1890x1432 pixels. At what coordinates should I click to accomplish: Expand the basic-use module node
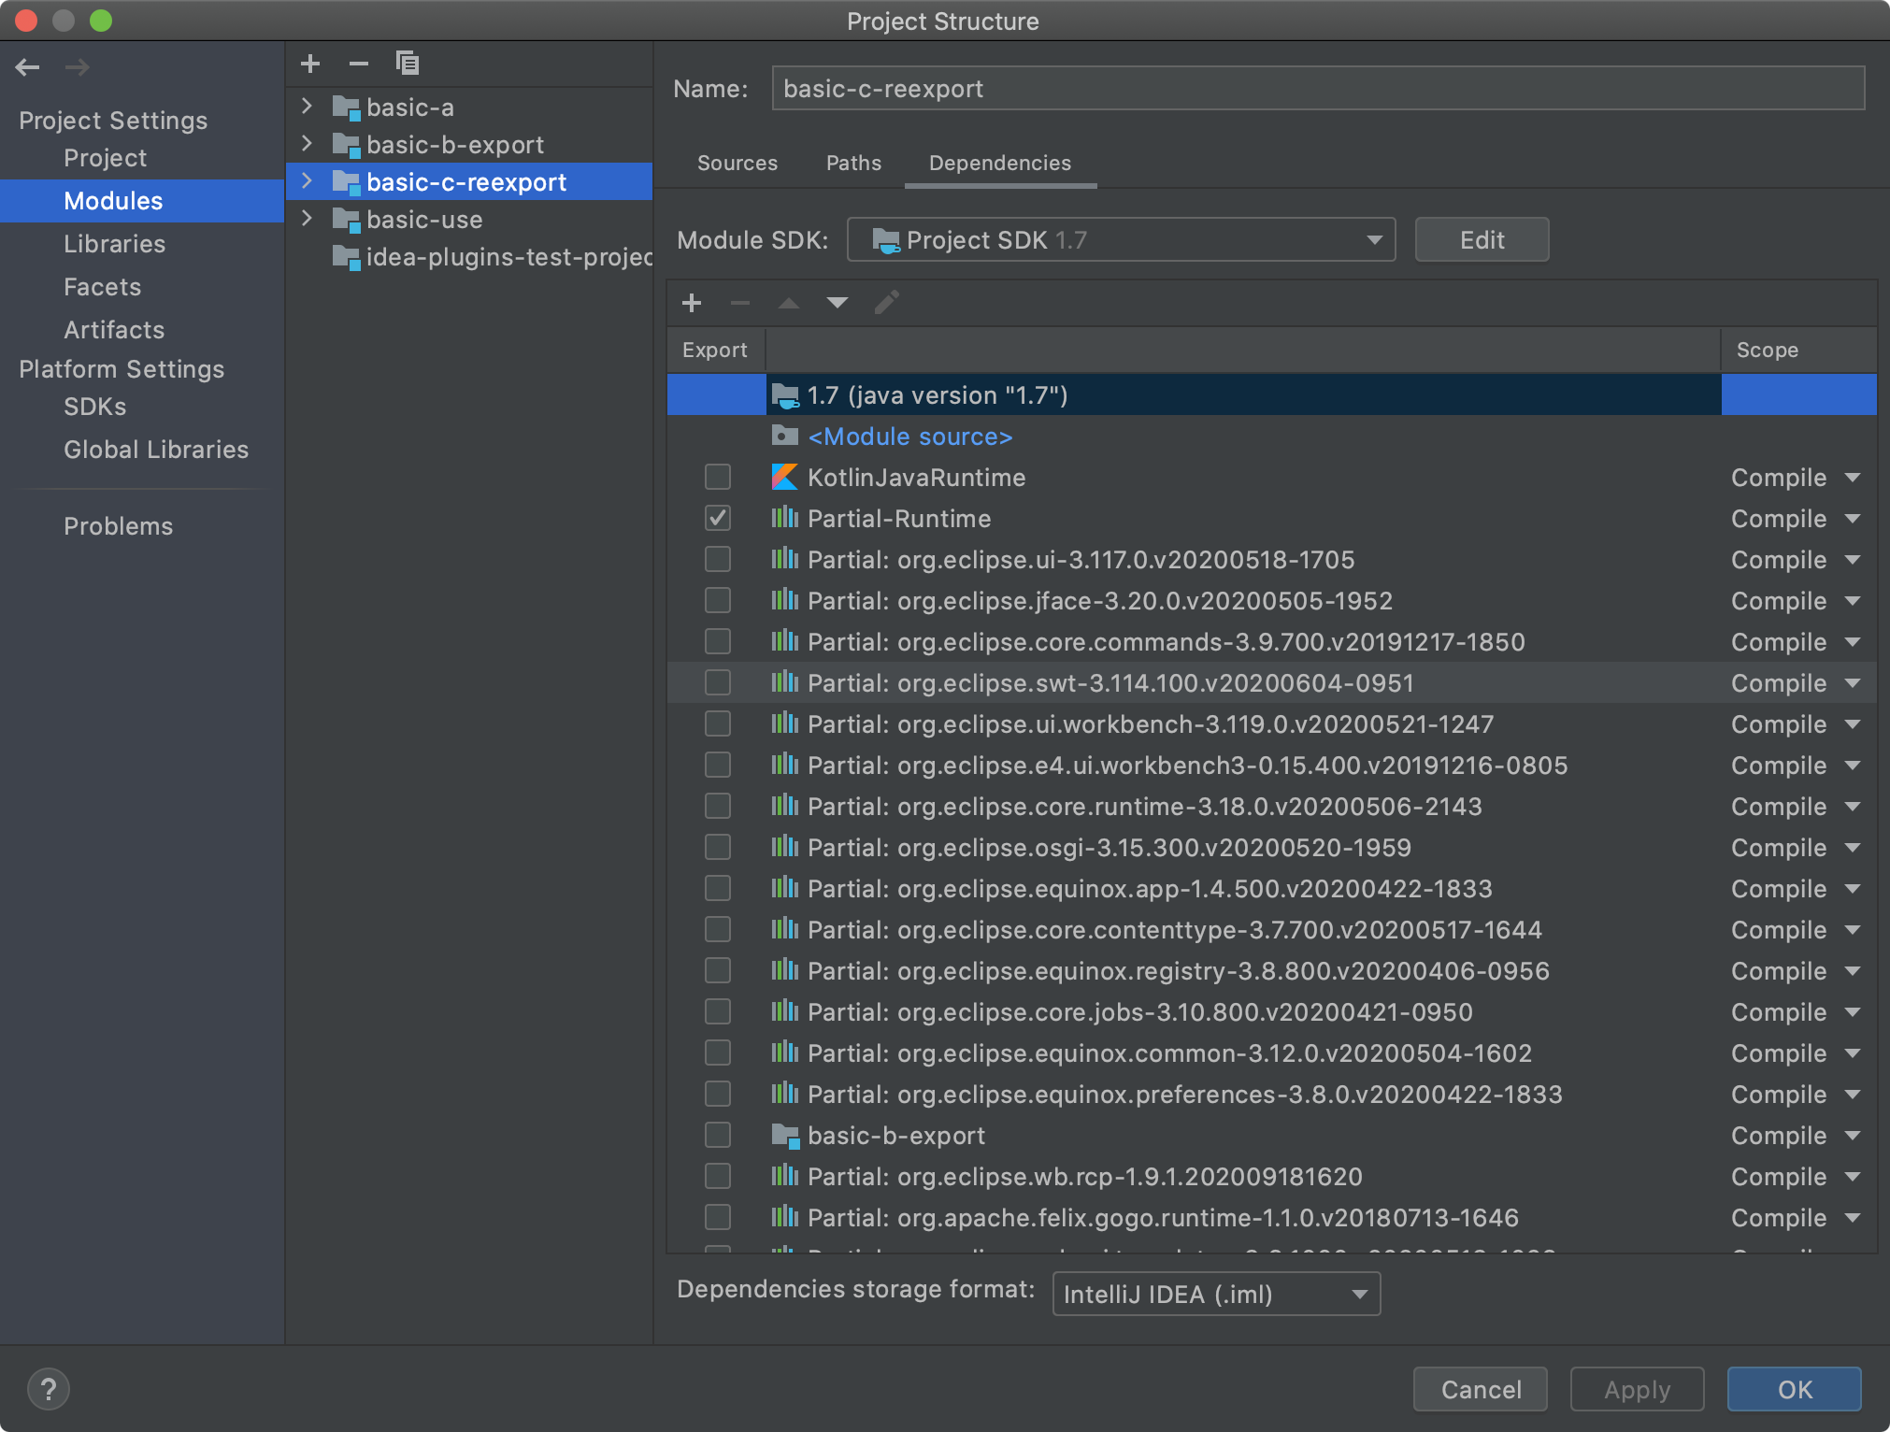pyautogui.click(x=307, y=219)
